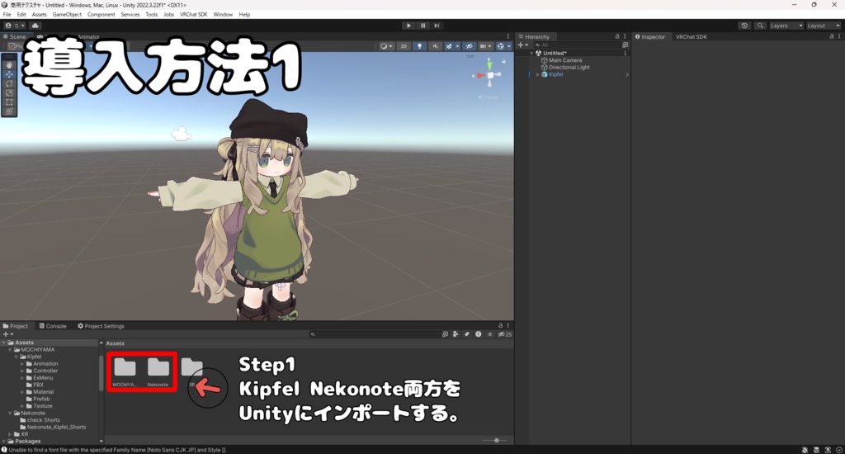Focus the Hierarchy search field
This screenshot has height=454, width=845.
coord(576,45)
